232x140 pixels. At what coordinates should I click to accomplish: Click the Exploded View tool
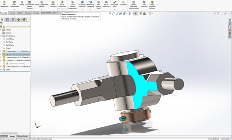pos(115,4)
